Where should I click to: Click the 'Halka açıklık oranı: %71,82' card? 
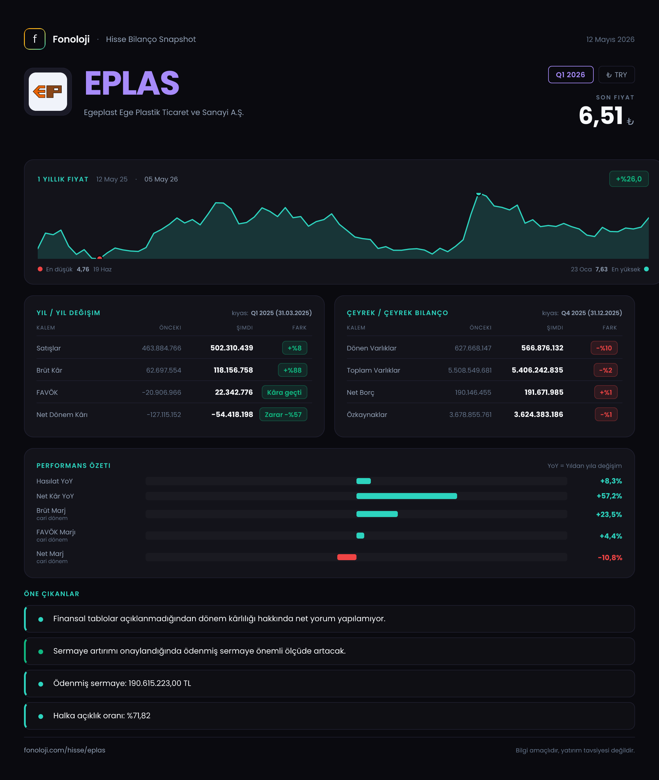(329, 716)
